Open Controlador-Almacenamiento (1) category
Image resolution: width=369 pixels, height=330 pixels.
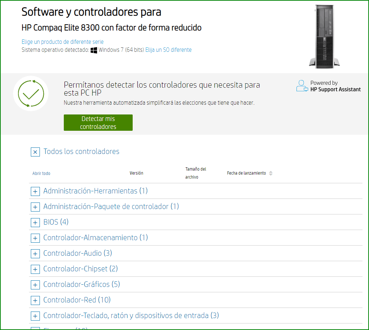click(96, 238)
